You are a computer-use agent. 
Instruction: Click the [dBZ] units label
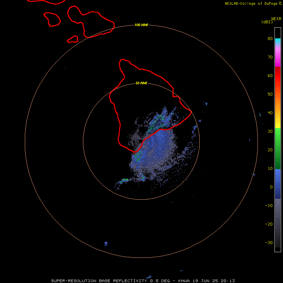pos(267,22)
